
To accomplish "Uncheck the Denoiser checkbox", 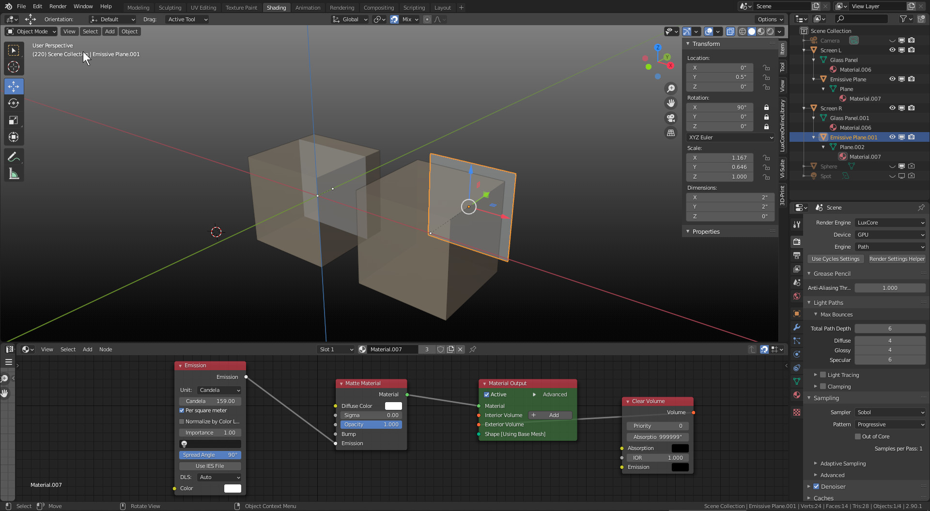I will [x=816, y=487].
